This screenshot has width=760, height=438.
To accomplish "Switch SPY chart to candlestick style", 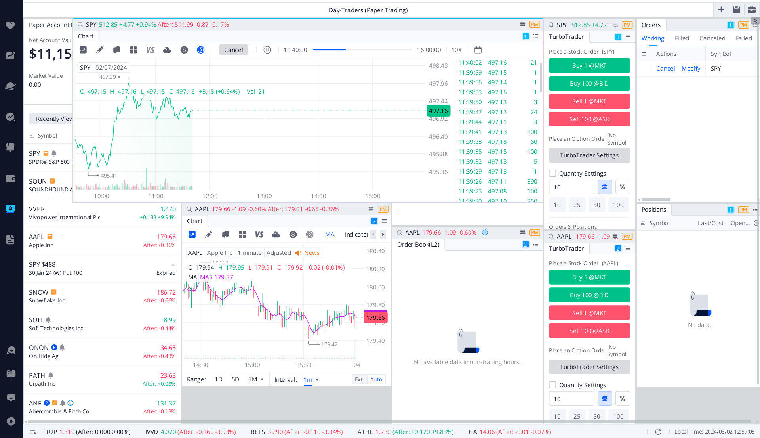I will point(116,50).
